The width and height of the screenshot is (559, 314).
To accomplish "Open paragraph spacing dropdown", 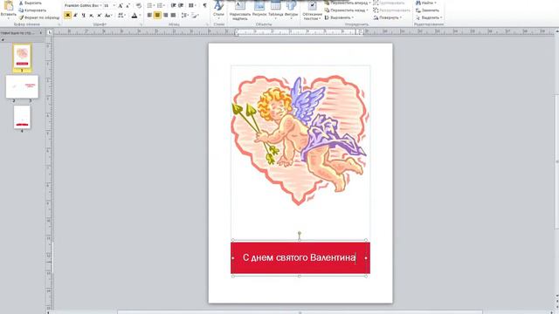I will 194,16.
